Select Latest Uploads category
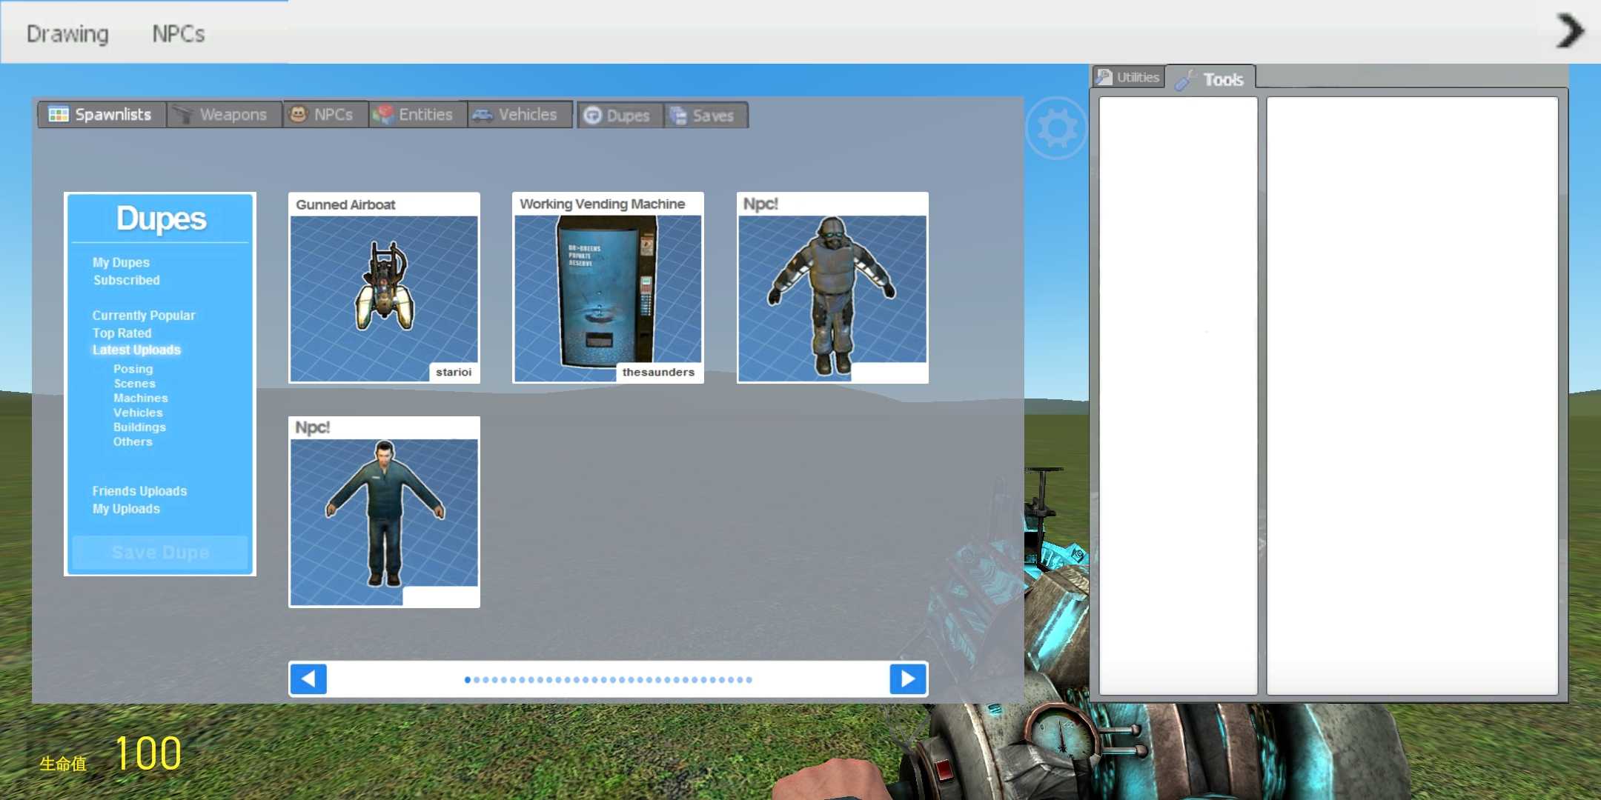The width and height of the screenshot is (1601, 800). click(136, 350)
